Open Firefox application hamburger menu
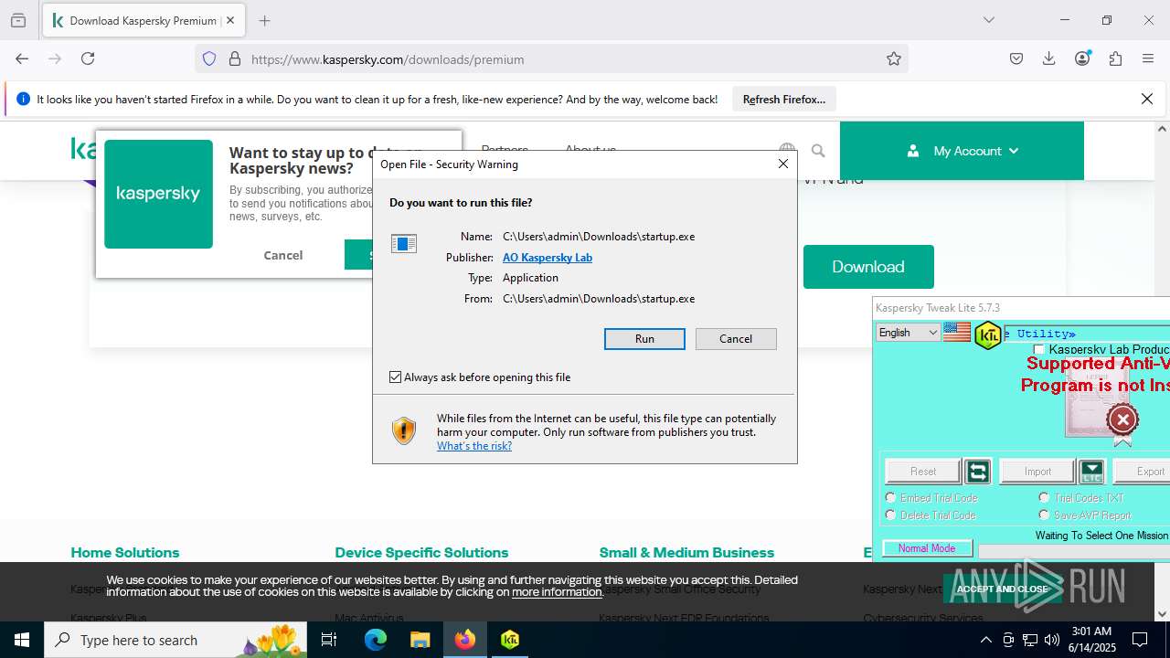 pyautogui.click(x=1148, y=58)
